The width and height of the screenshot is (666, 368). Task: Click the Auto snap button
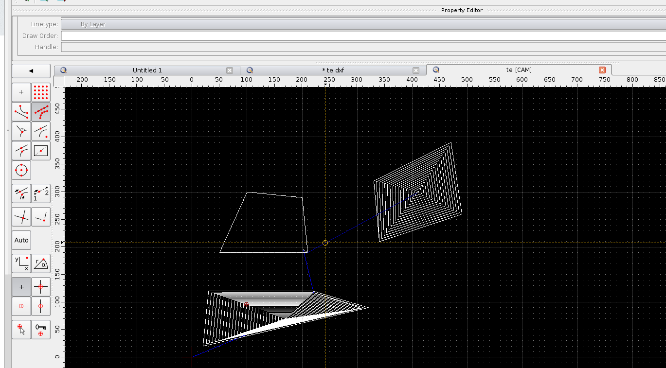(21, 240)
